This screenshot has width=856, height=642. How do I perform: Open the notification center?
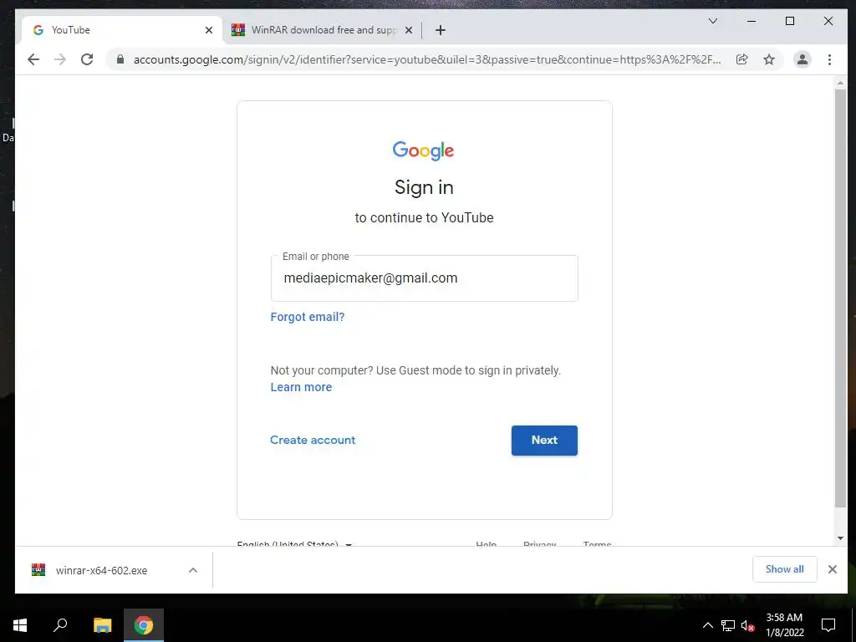[828, 625]
